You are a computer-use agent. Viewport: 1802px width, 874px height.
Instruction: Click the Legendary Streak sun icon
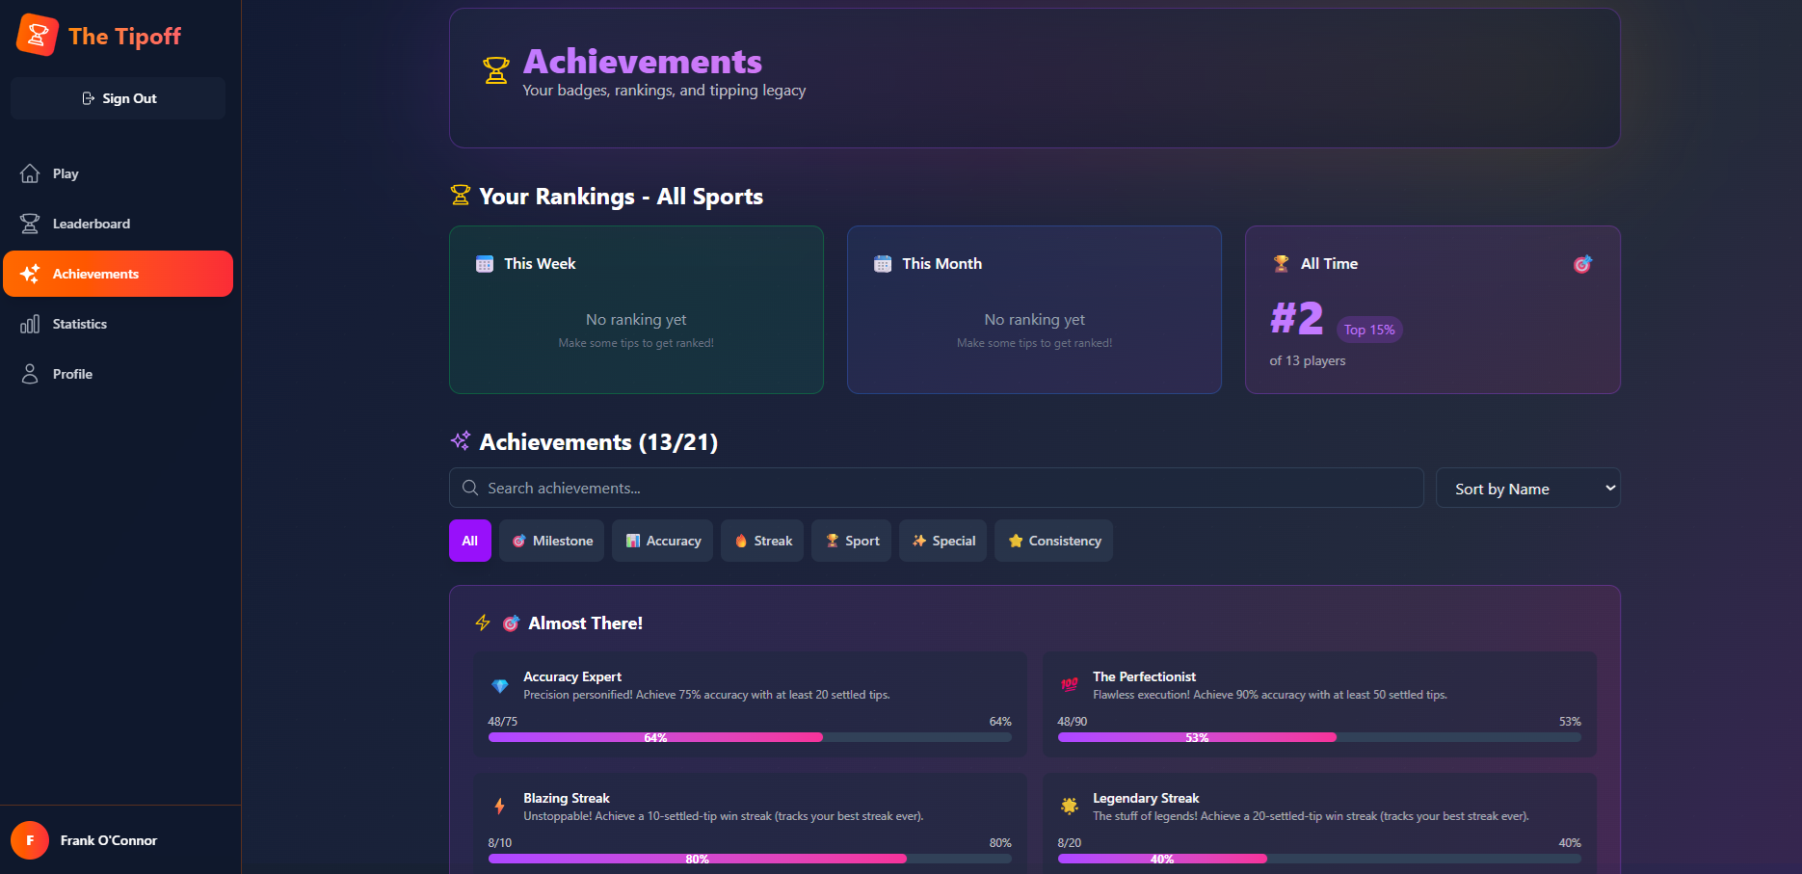pos(1069,807)
